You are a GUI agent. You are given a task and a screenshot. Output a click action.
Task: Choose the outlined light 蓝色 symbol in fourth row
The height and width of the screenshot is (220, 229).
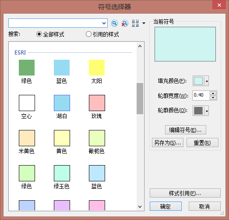click(x=97, y=173)
